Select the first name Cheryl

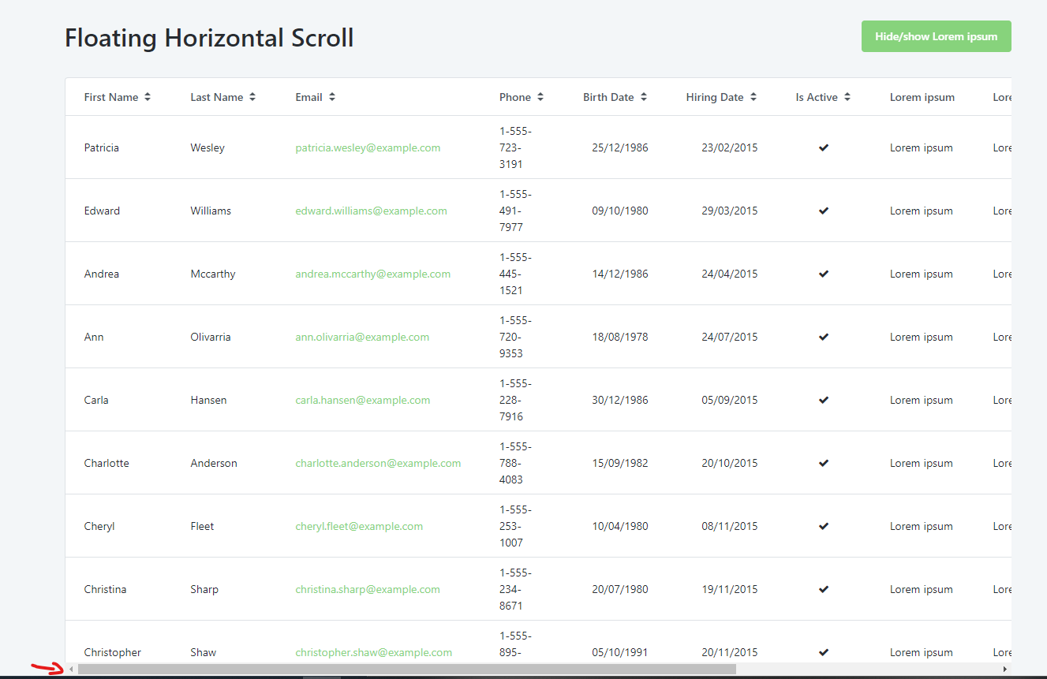pyautogui.click(x=99, y=526)
